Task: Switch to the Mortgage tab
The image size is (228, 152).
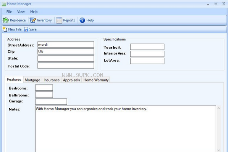Action: (32, 80)
